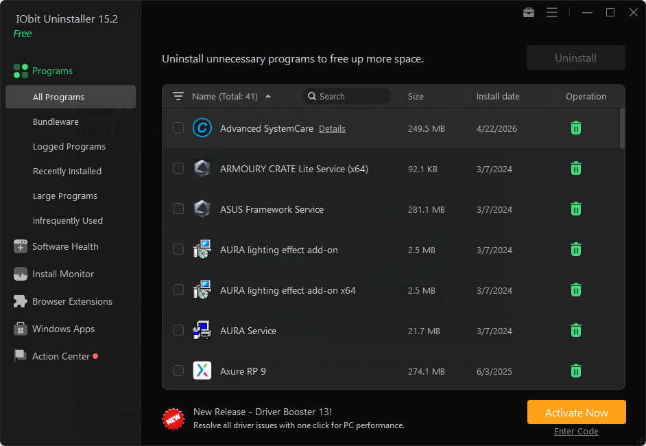Click the Programs section icon
Screen dimensions: 646x446
click(21, 71)
